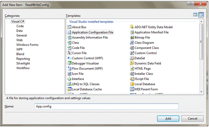Select the DataSet template icon
The height and width of the screenshot is (128, 209).
point(132,58)
